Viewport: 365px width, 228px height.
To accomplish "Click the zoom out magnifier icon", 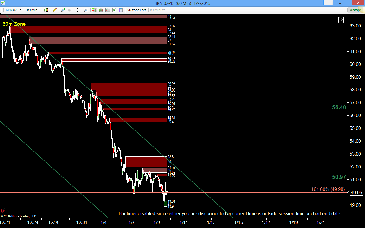I will tap(69, 10).
